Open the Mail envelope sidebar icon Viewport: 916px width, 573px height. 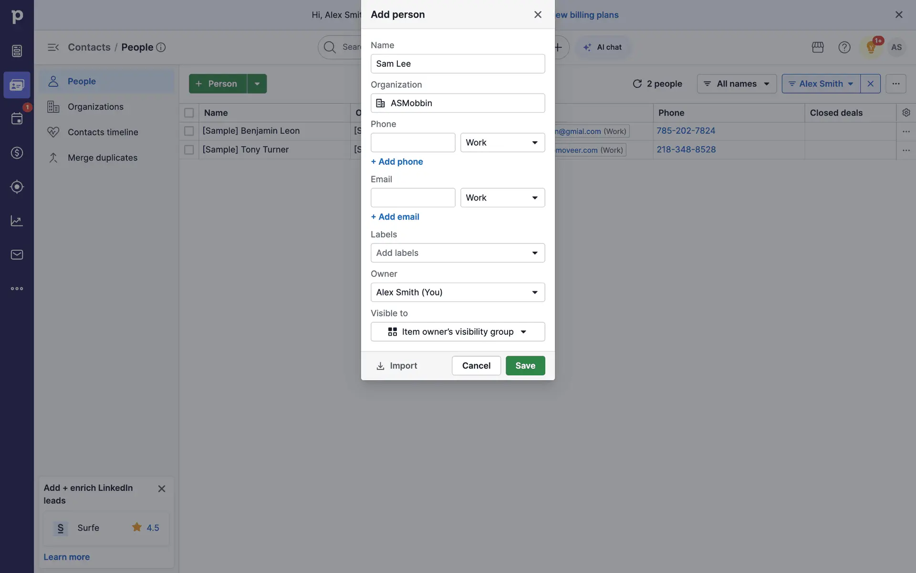[17, 255]
